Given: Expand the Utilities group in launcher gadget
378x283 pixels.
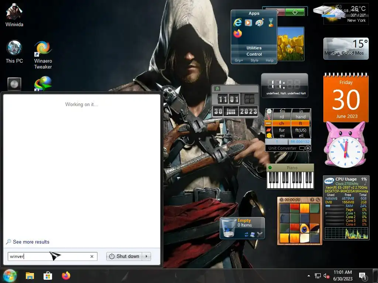Looking at the screenshot, I should pyautogui.click(x=254, y=48).
